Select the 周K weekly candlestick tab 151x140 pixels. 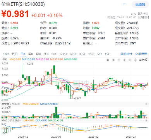(31, 54)
